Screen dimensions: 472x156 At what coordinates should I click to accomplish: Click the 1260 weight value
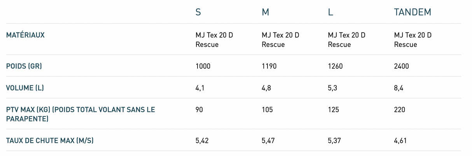tap(336, 66)
